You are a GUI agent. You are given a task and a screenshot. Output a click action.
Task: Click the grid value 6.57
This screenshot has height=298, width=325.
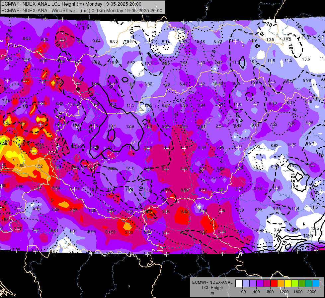pos(166,105)
